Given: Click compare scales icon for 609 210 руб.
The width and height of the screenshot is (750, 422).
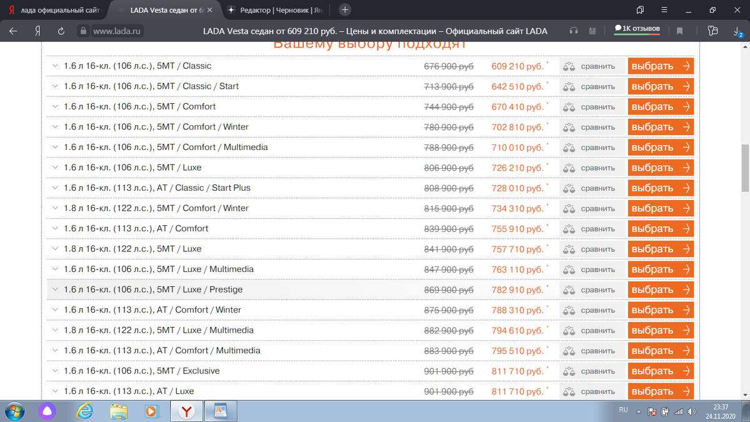Looking at the screenshot, I should tap(569, 66).
